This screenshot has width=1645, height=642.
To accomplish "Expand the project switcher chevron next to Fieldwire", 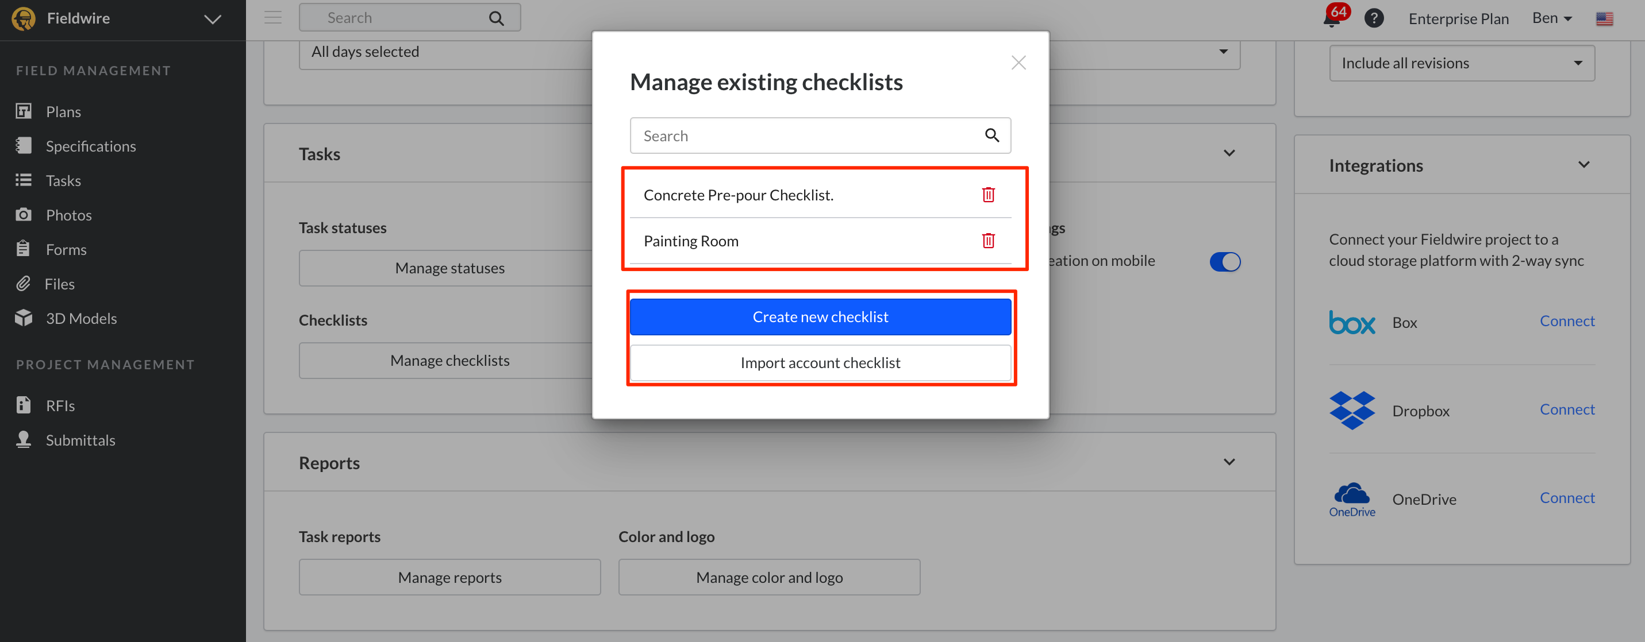I will coord(212,18).
